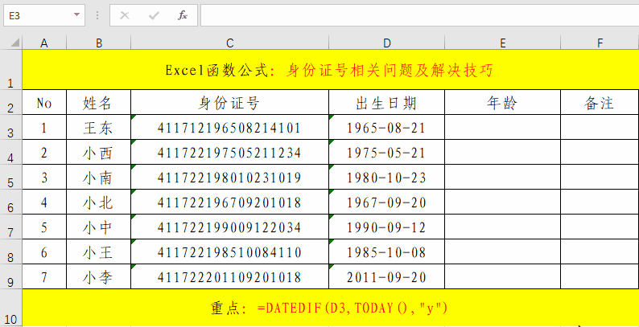Select row 10 header

pos(11,308)
